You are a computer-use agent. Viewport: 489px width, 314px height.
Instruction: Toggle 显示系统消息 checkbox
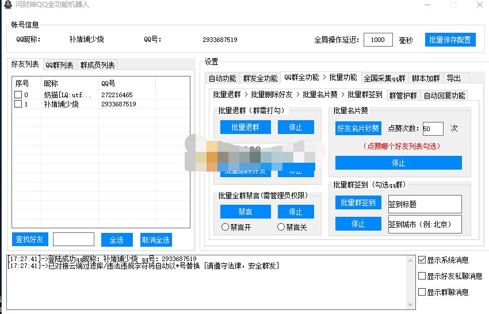(422, 260)
